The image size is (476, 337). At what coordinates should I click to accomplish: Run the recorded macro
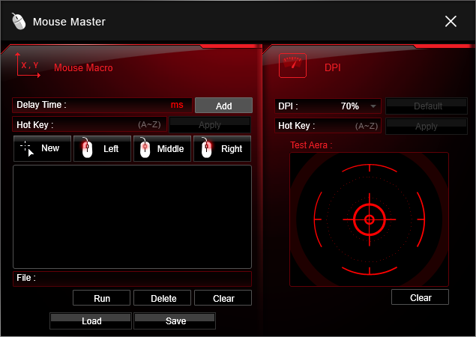102,298
